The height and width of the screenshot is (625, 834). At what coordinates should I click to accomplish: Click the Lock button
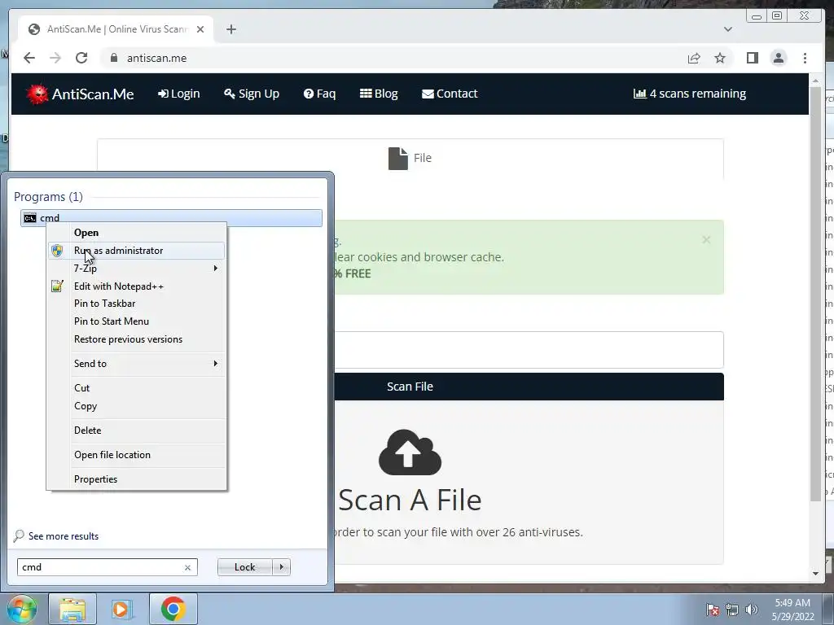244,567
